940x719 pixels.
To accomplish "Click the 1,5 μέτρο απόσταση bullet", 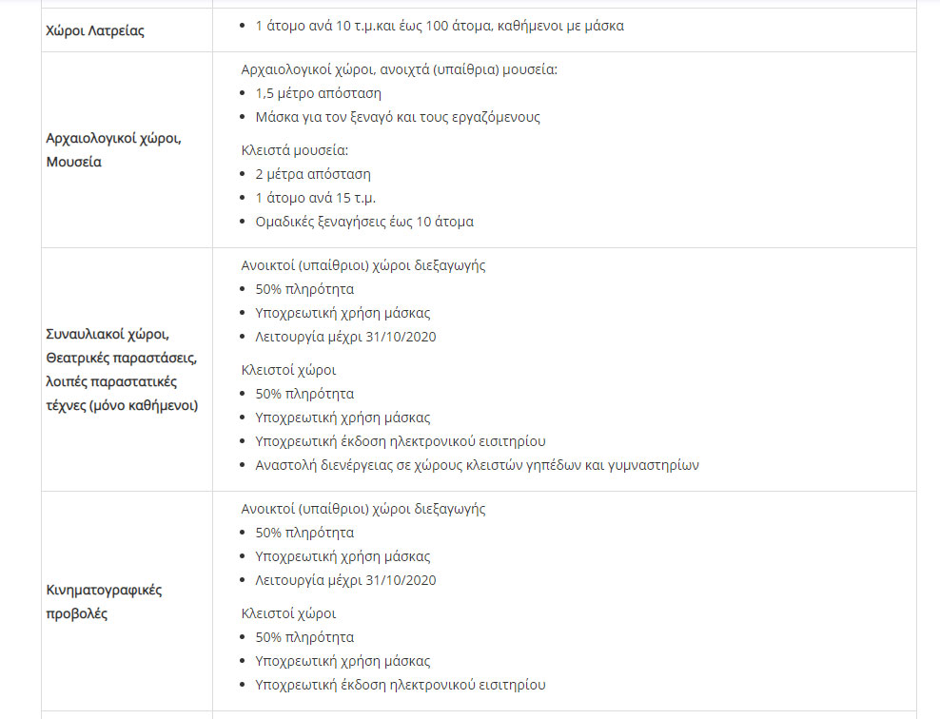I will [319, 93].
